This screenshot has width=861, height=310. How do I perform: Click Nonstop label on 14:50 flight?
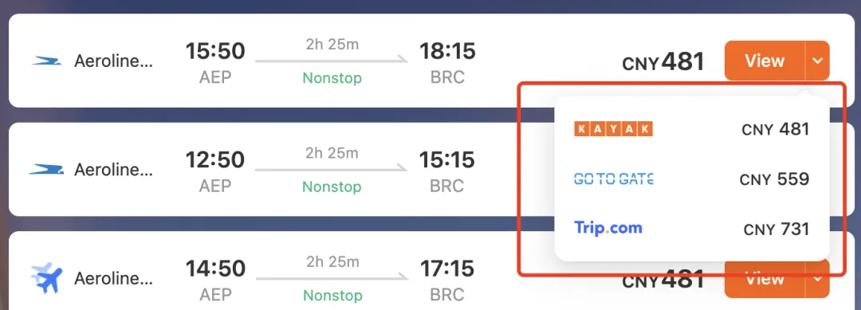click(332, 295)
